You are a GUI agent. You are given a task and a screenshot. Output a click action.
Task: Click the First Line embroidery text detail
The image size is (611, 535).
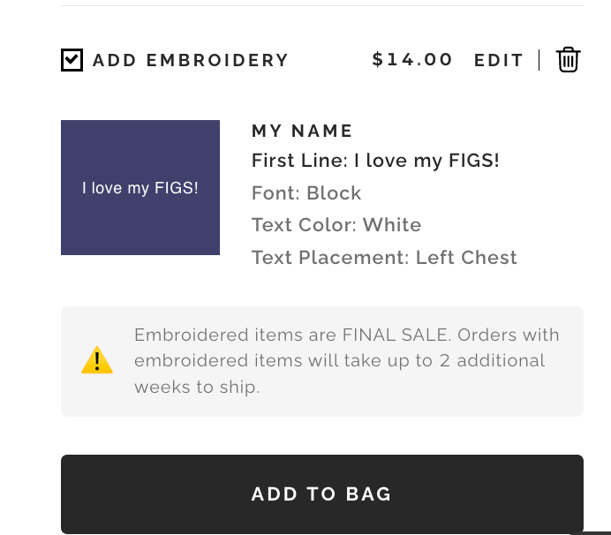(375, 161)
